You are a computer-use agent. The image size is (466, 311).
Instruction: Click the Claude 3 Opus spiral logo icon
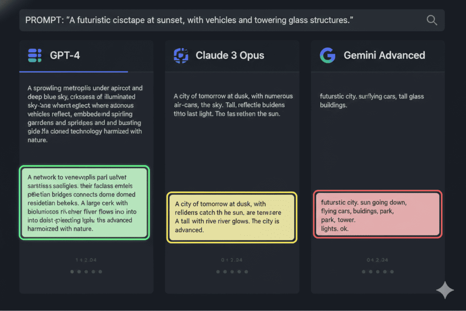[181, 56]
